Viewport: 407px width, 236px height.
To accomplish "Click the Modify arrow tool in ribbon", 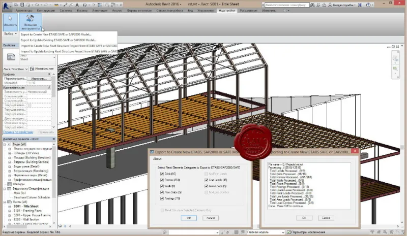I will click(x=10, y=21).
